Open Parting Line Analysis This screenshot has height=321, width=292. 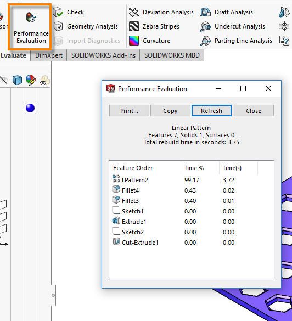tap(236, 41)
